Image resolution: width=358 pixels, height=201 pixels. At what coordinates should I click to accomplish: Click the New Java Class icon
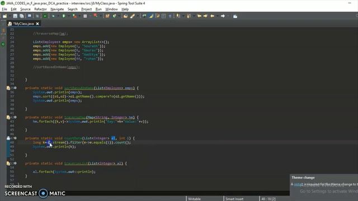(114, 16)
